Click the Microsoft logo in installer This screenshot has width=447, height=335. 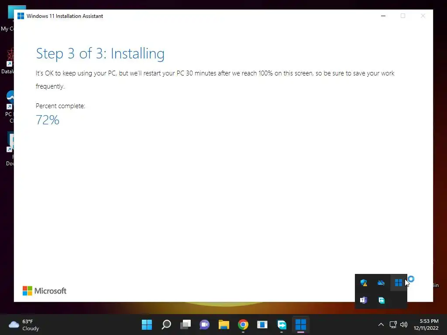point(45,291)
